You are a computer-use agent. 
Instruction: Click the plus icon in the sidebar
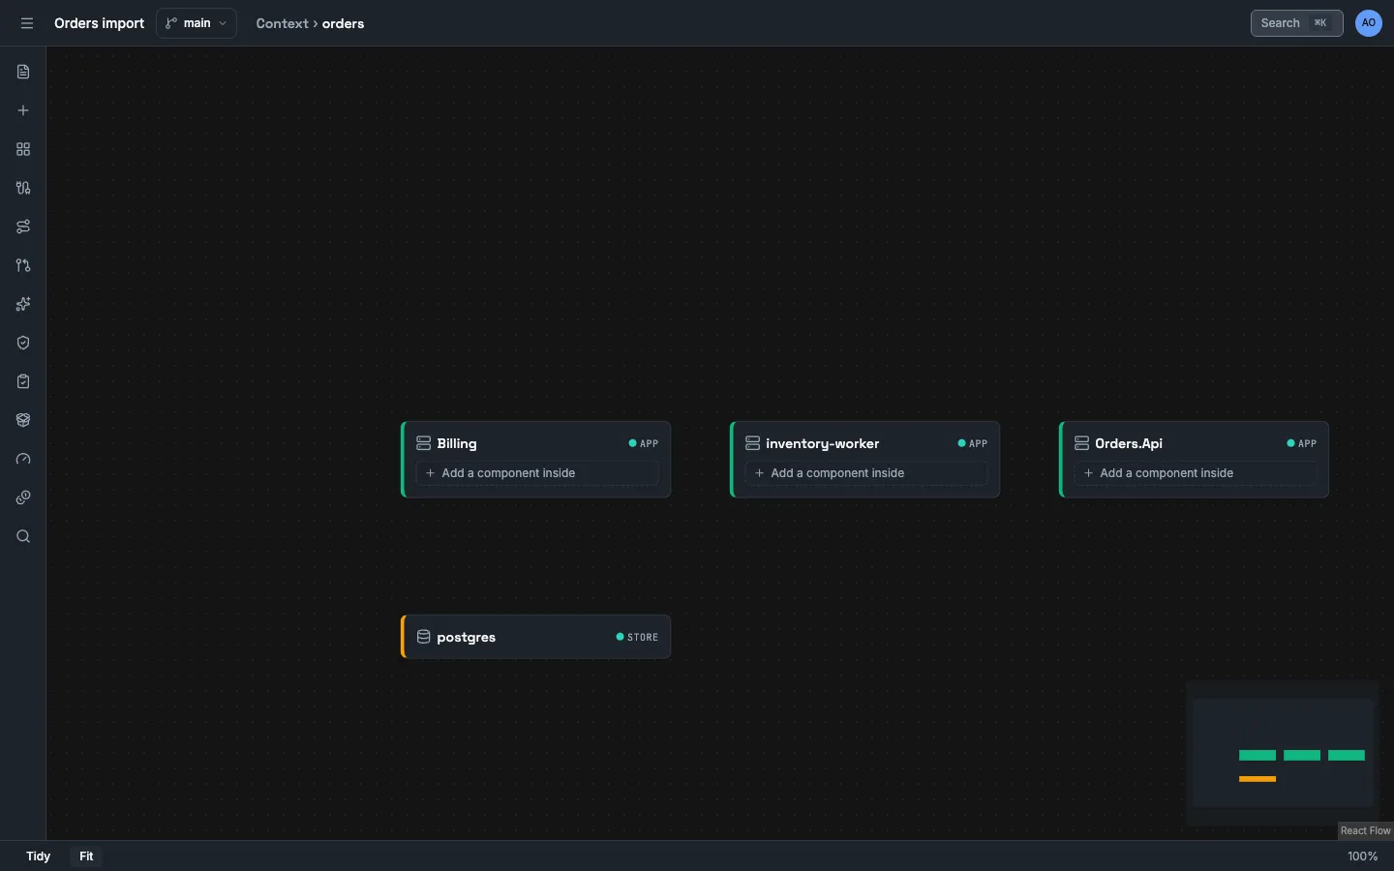[23, 110]
